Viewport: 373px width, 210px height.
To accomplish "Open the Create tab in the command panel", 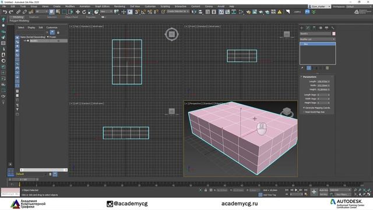I will 302,28.
